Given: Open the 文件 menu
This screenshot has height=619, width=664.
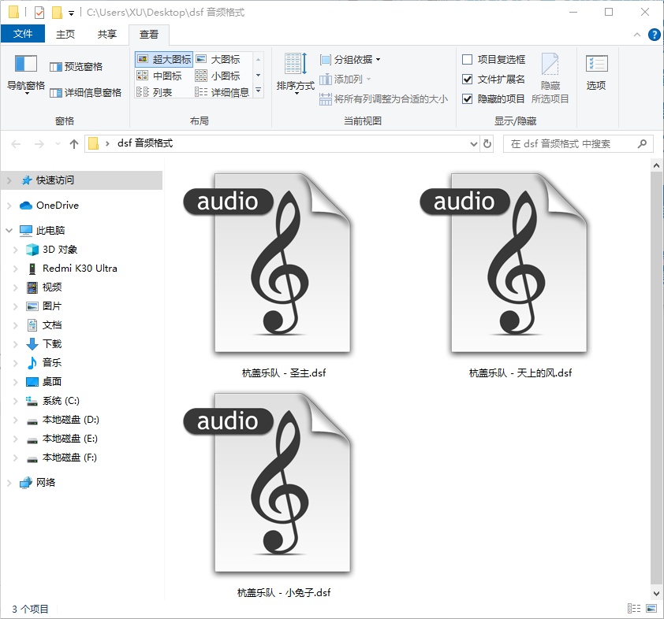Looking at the screenshot, I should coord(24,34).
